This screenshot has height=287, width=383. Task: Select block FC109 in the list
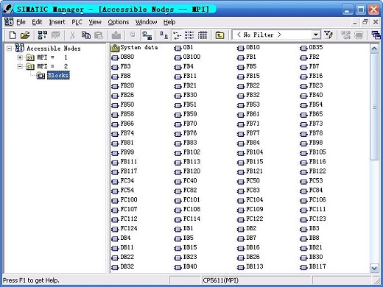[255, 209]
